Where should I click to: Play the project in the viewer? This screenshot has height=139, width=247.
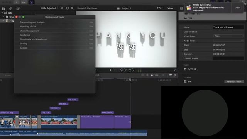(111, 70)
